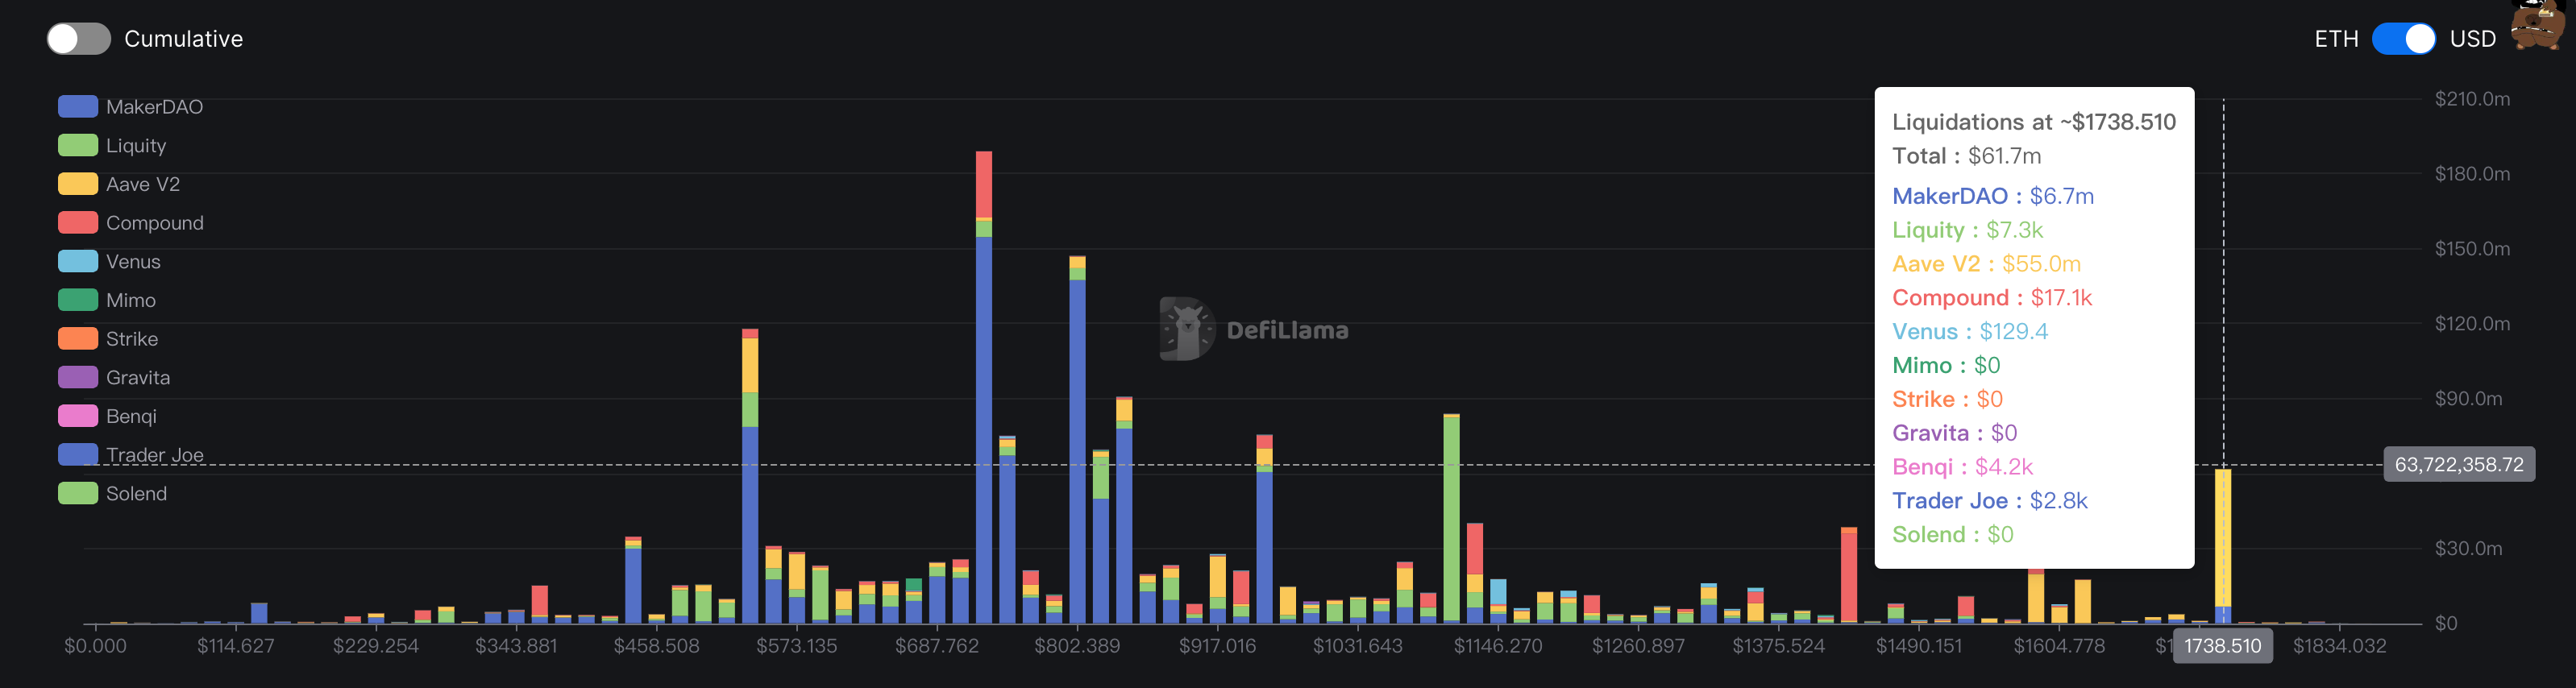Hide the Venus series via its legend swatch
Viewport: 2576px width, 688px height.
[x=78, y=261]
